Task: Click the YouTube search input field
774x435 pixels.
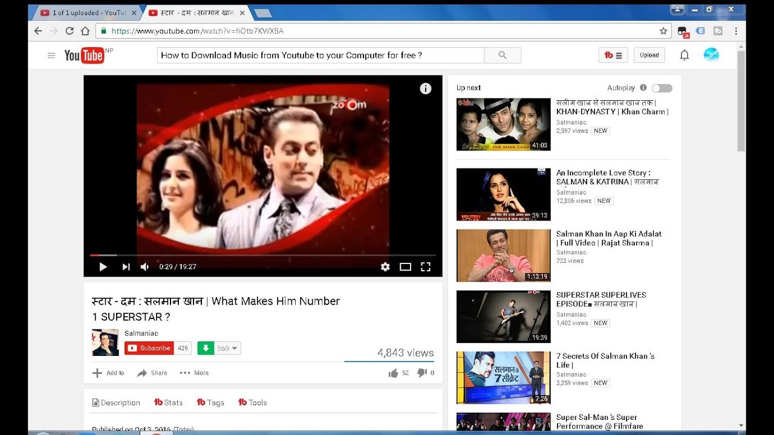Action: 320,55
